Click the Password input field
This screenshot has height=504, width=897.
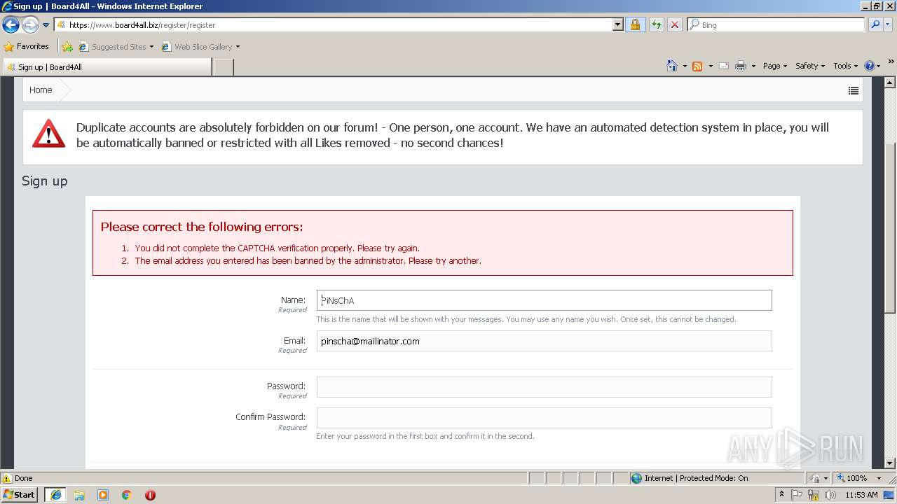(544, 387)
